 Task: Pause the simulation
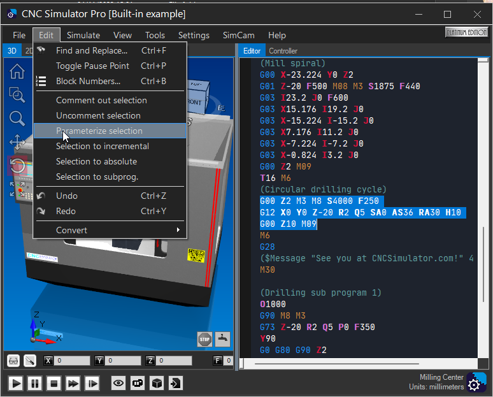pos(34,384)
